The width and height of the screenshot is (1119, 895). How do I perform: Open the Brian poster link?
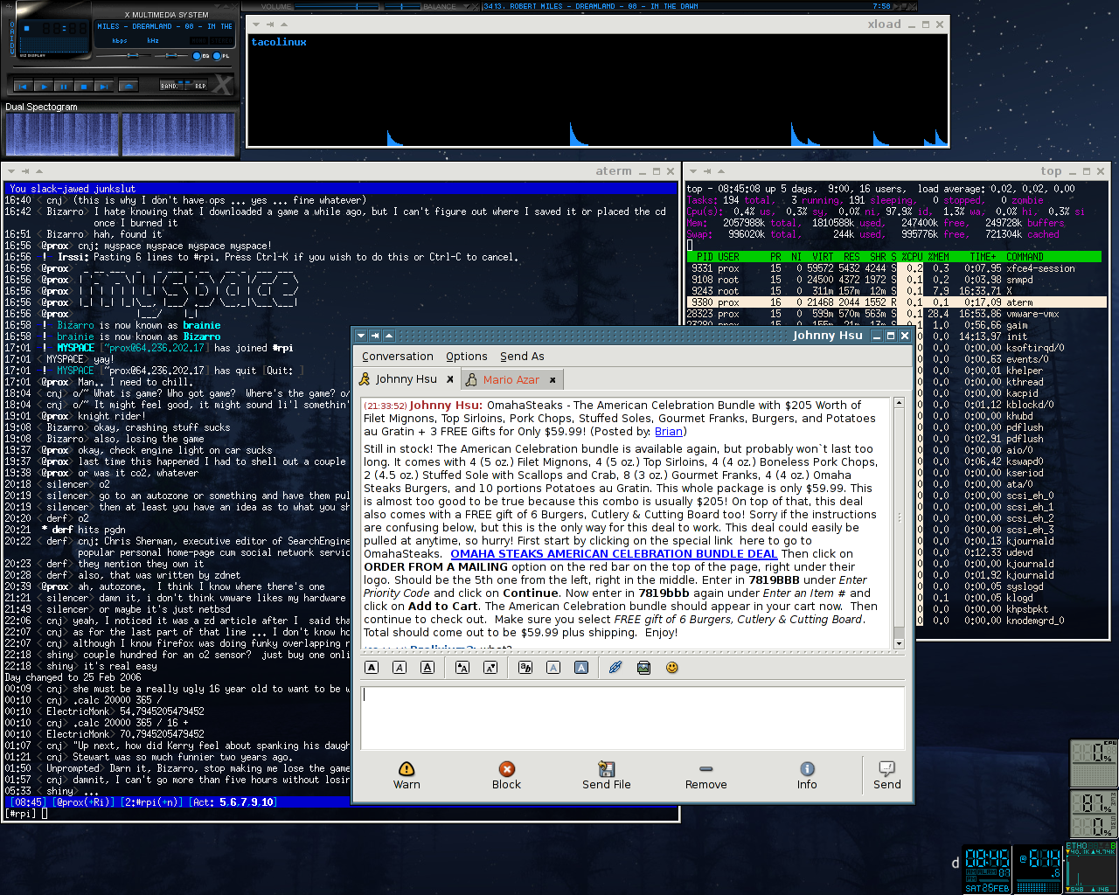[x=669, y=432]
